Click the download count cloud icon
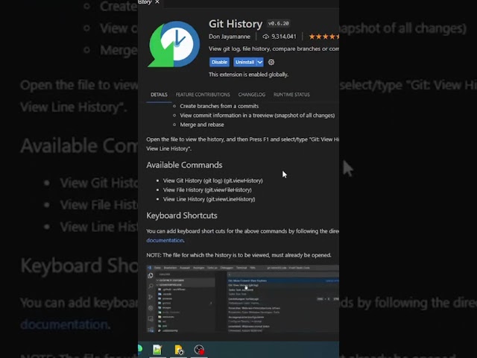Screen dimensions: 477x358 pyautogui.click(x=265, y=37)
